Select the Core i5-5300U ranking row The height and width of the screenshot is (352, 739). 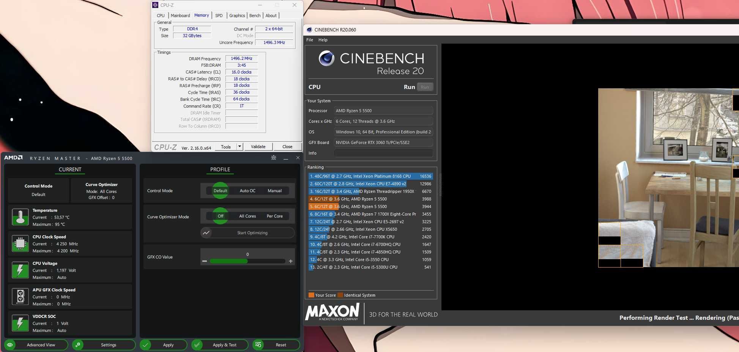[370, 267]
